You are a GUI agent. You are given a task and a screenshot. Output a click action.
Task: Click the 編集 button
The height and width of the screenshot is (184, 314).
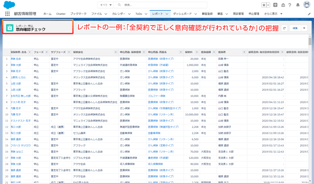click(x=295, y=28)
